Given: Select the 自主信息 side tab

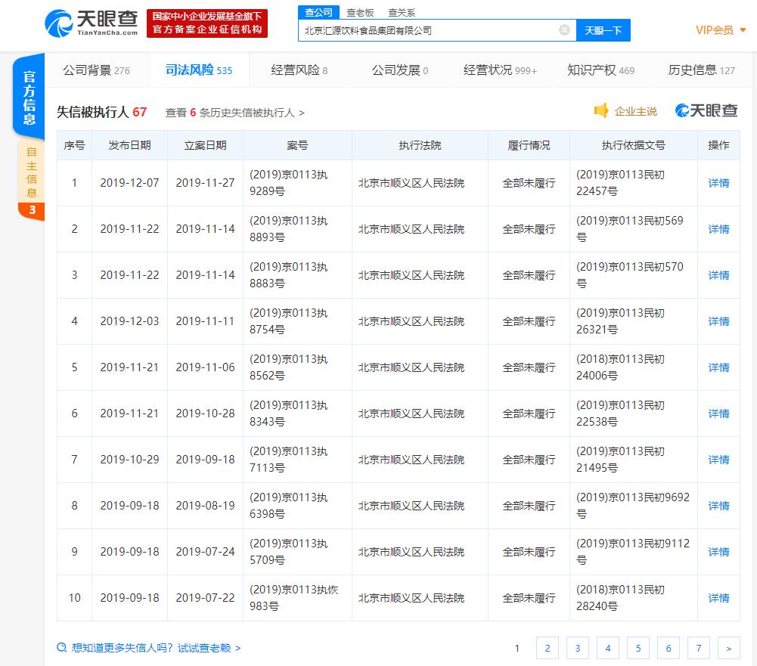Looking at the screenshot, I should [31, 179].
